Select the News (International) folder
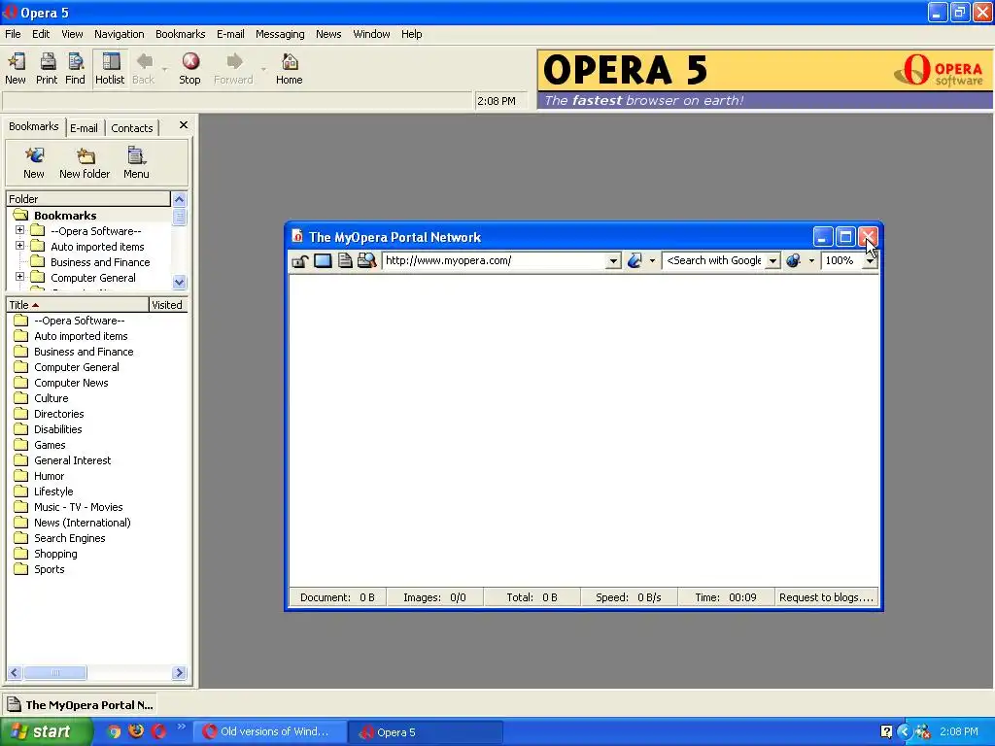Screen dimensions: 995x746 pos(83,523)
